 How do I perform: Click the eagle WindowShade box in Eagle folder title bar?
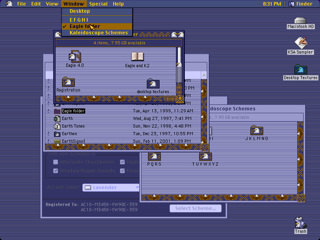181,35
